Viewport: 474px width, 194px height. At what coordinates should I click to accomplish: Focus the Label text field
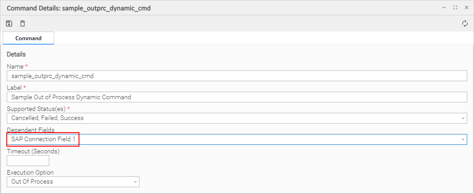coord(237,97)
